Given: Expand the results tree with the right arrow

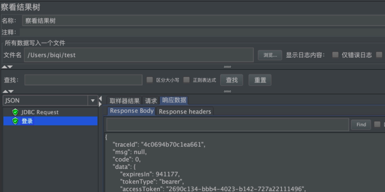Looking at the screenshot, I should click(x=100, y=104).
